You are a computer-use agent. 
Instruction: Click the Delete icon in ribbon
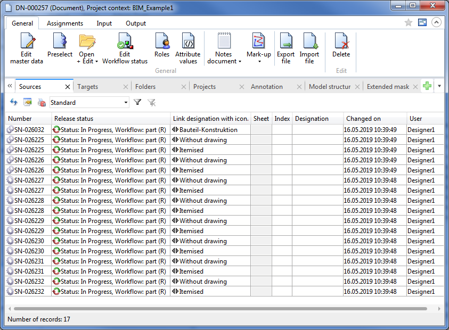coord(341,42)
